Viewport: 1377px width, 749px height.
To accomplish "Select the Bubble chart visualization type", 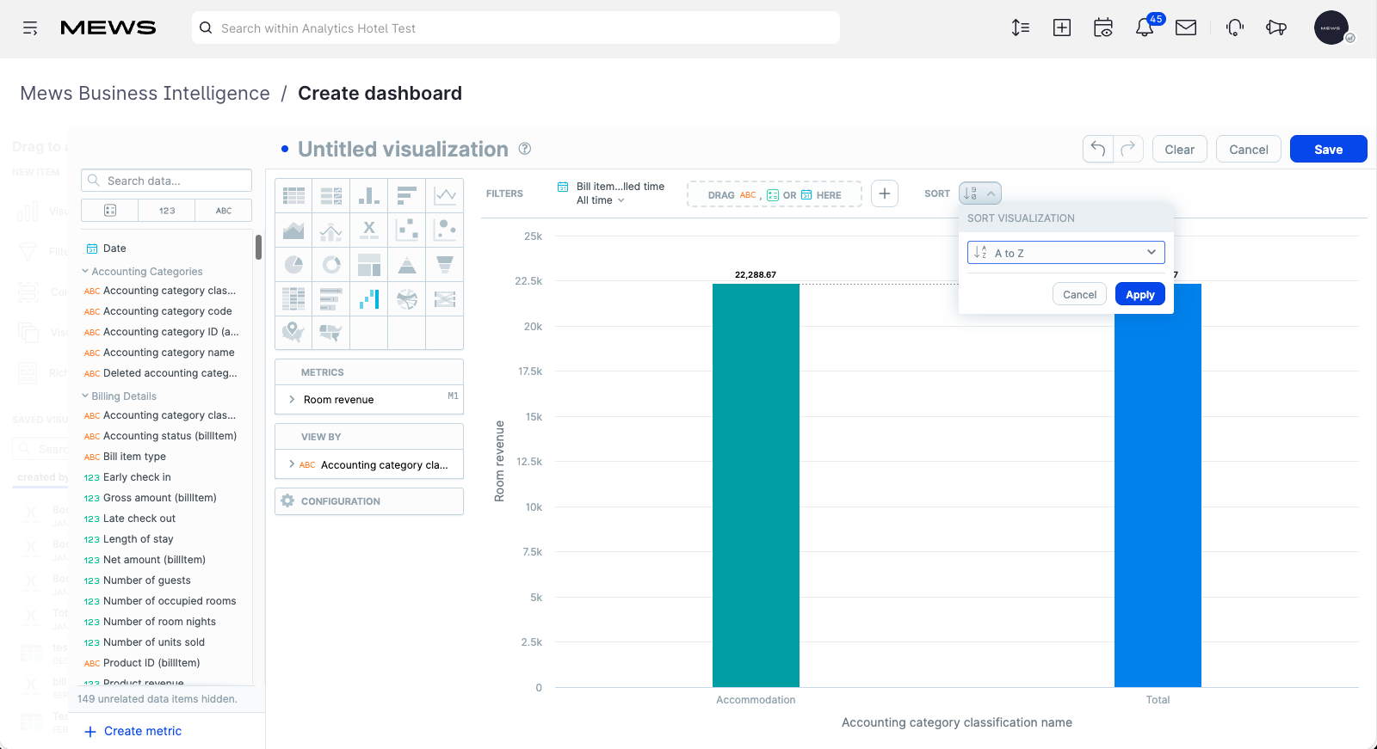I will 445,230.
